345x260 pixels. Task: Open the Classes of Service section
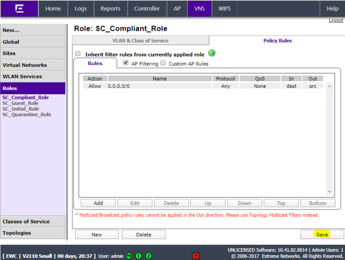[33, 221]
